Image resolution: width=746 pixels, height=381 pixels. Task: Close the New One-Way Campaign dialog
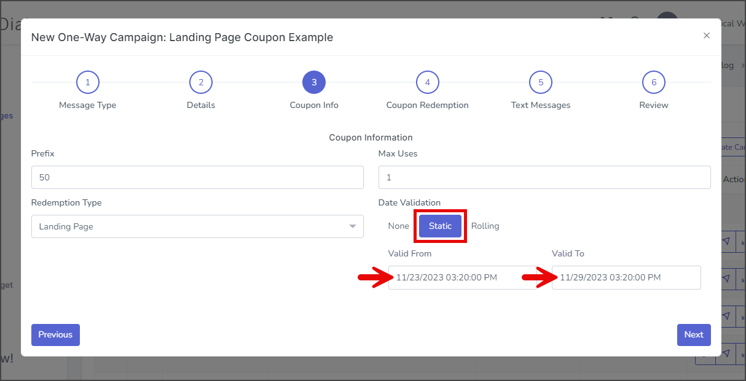click(x=707, y=36)
